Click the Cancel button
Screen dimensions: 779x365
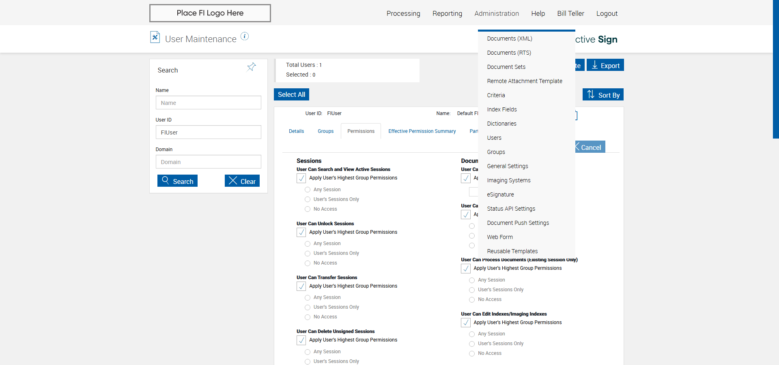(x=590, y=147)
